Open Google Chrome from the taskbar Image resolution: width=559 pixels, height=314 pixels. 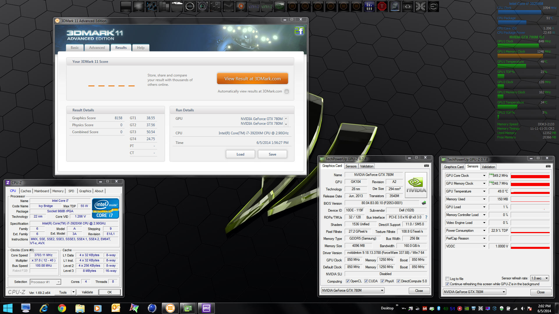pyautogui.click(x=62, y=308)
